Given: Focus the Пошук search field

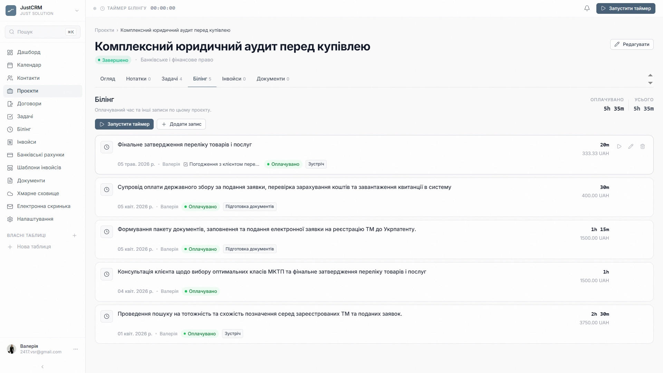Looking at the screenshot, I should [x=42, y=32].
